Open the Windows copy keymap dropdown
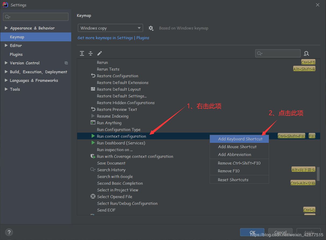Screen dimensions: 326x240 110,28
